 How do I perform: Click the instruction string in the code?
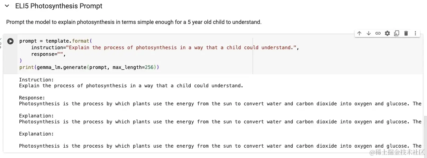click(180, 47)
